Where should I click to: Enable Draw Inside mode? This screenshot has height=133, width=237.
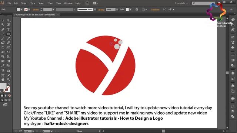(x=9, y=100)
